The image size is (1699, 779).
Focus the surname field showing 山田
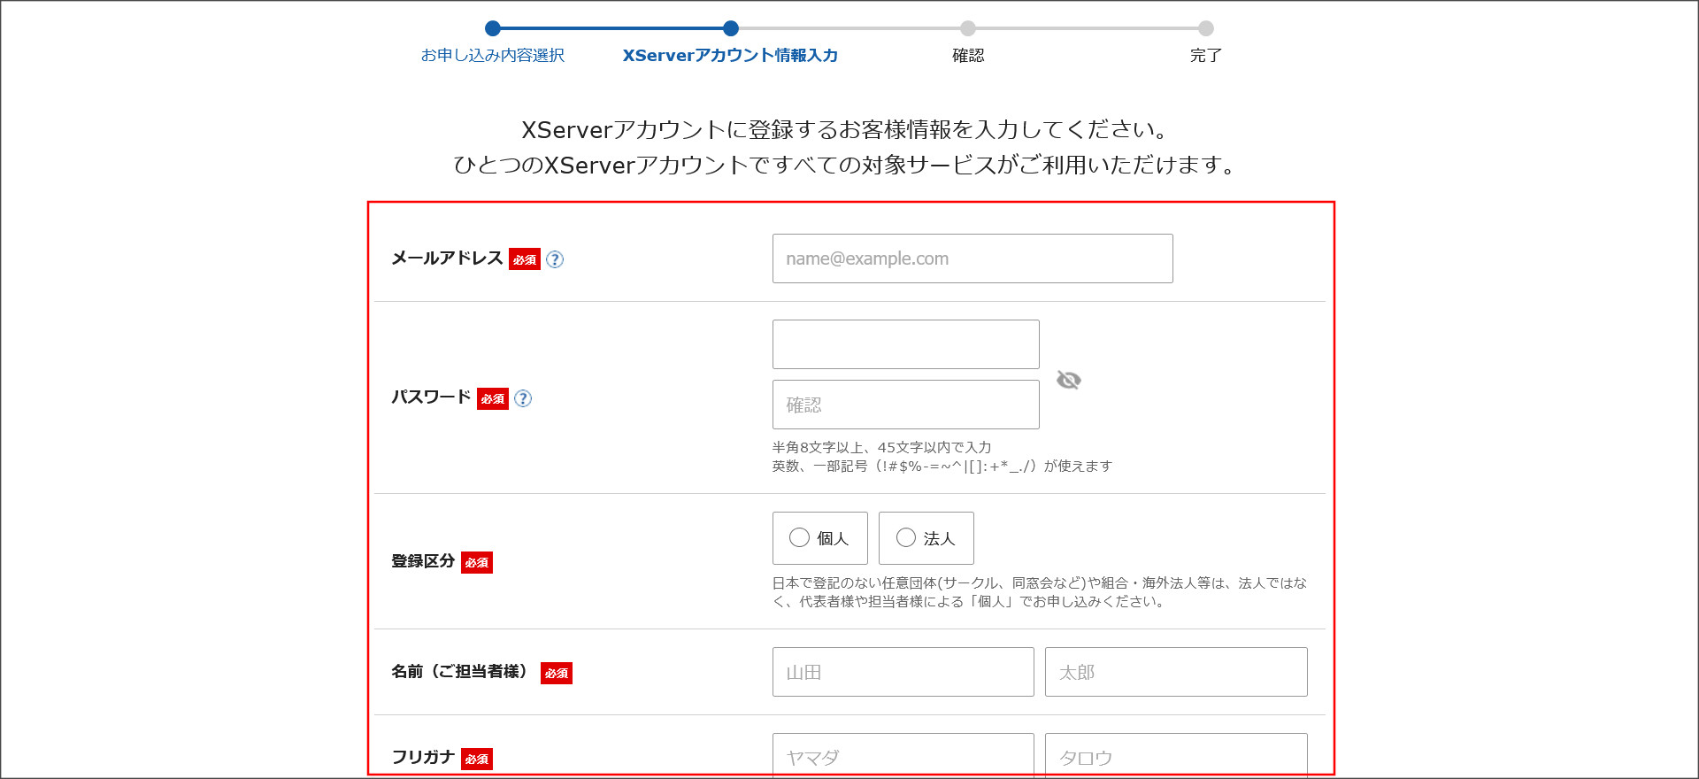pos(903,672)
